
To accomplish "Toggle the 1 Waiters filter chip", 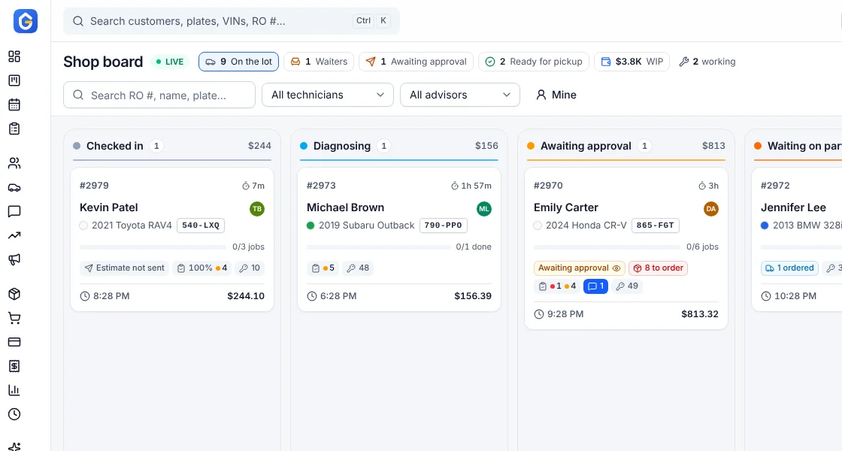I will (319, 62).
